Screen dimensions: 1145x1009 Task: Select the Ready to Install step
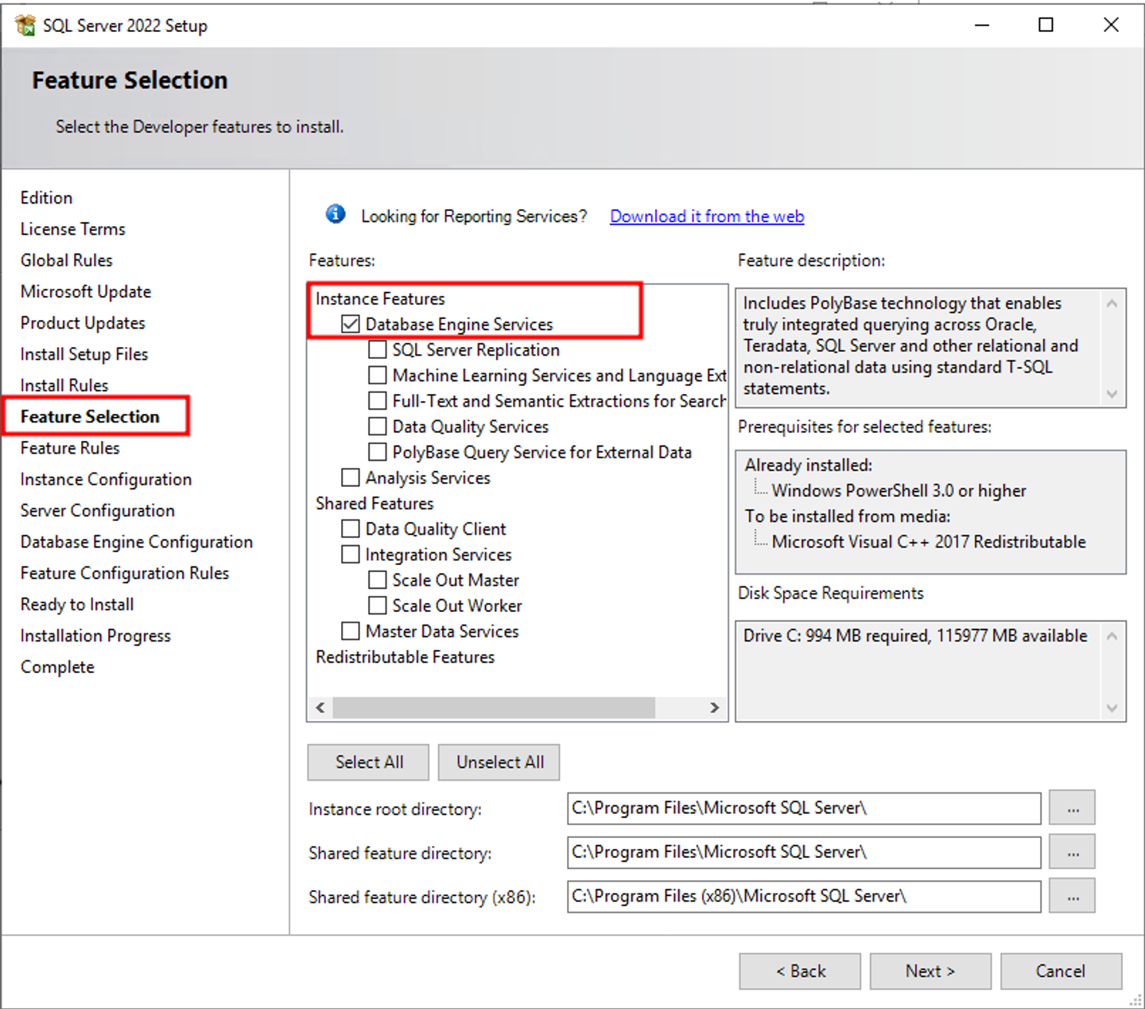click(x=76, y=605)
